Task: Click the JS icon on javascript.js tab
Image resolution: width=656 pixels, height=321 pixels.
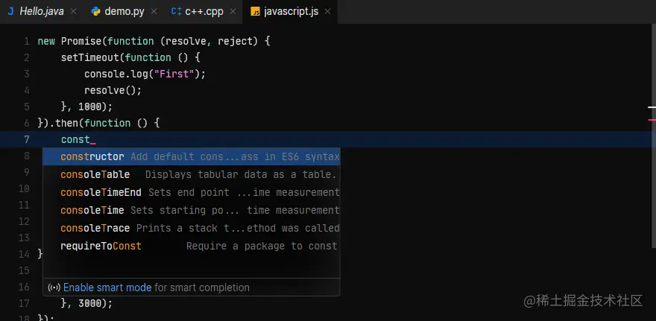Action: (255, 11)
